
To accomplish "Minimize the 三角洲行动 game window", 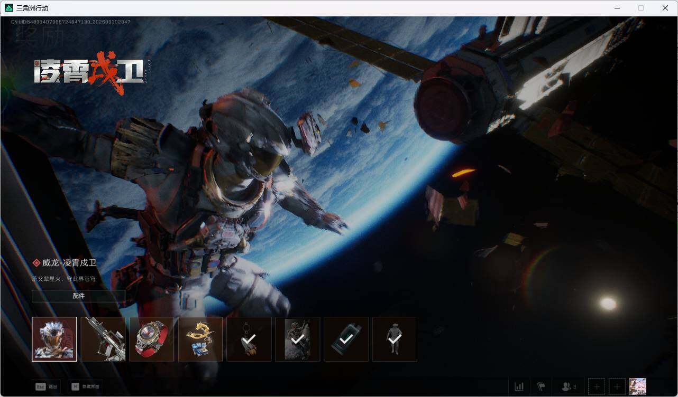I will [x=617, y=8].
